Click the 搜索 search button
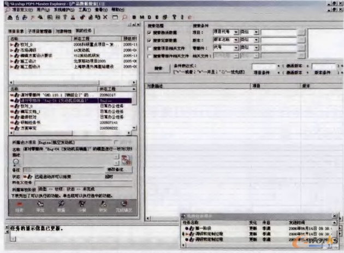The width and height of the screenshot is (344, 253). click(x=158, y=68)
